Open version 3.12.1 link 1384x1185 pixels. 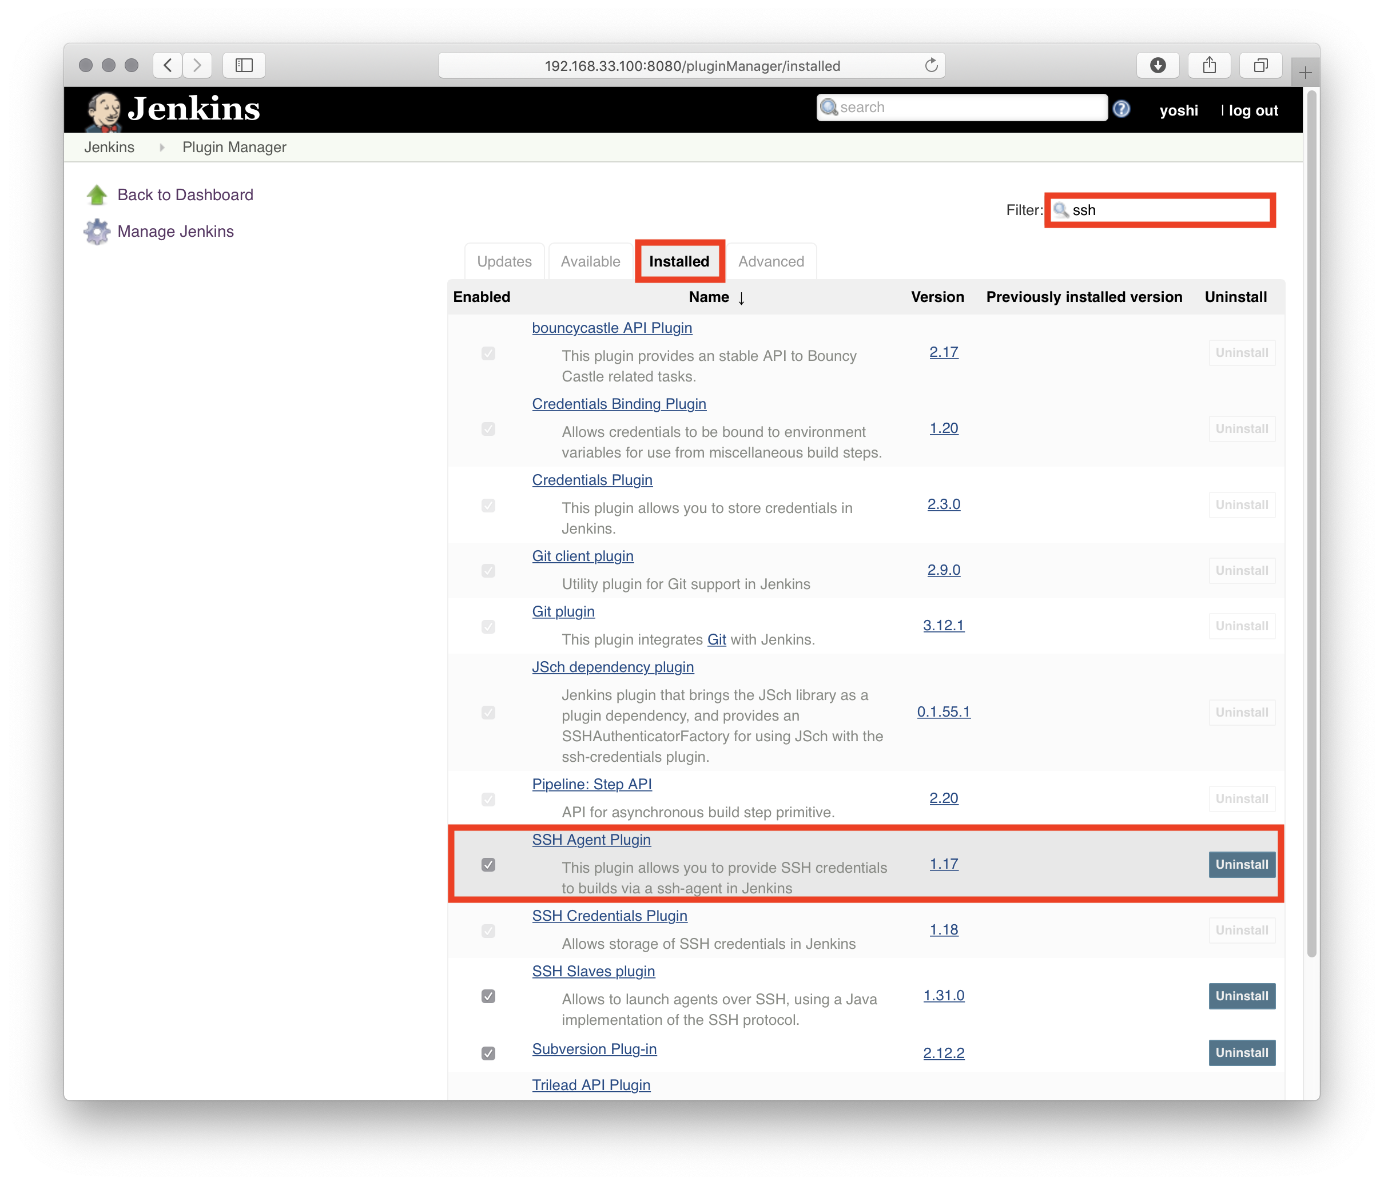(x=943, y=626)
